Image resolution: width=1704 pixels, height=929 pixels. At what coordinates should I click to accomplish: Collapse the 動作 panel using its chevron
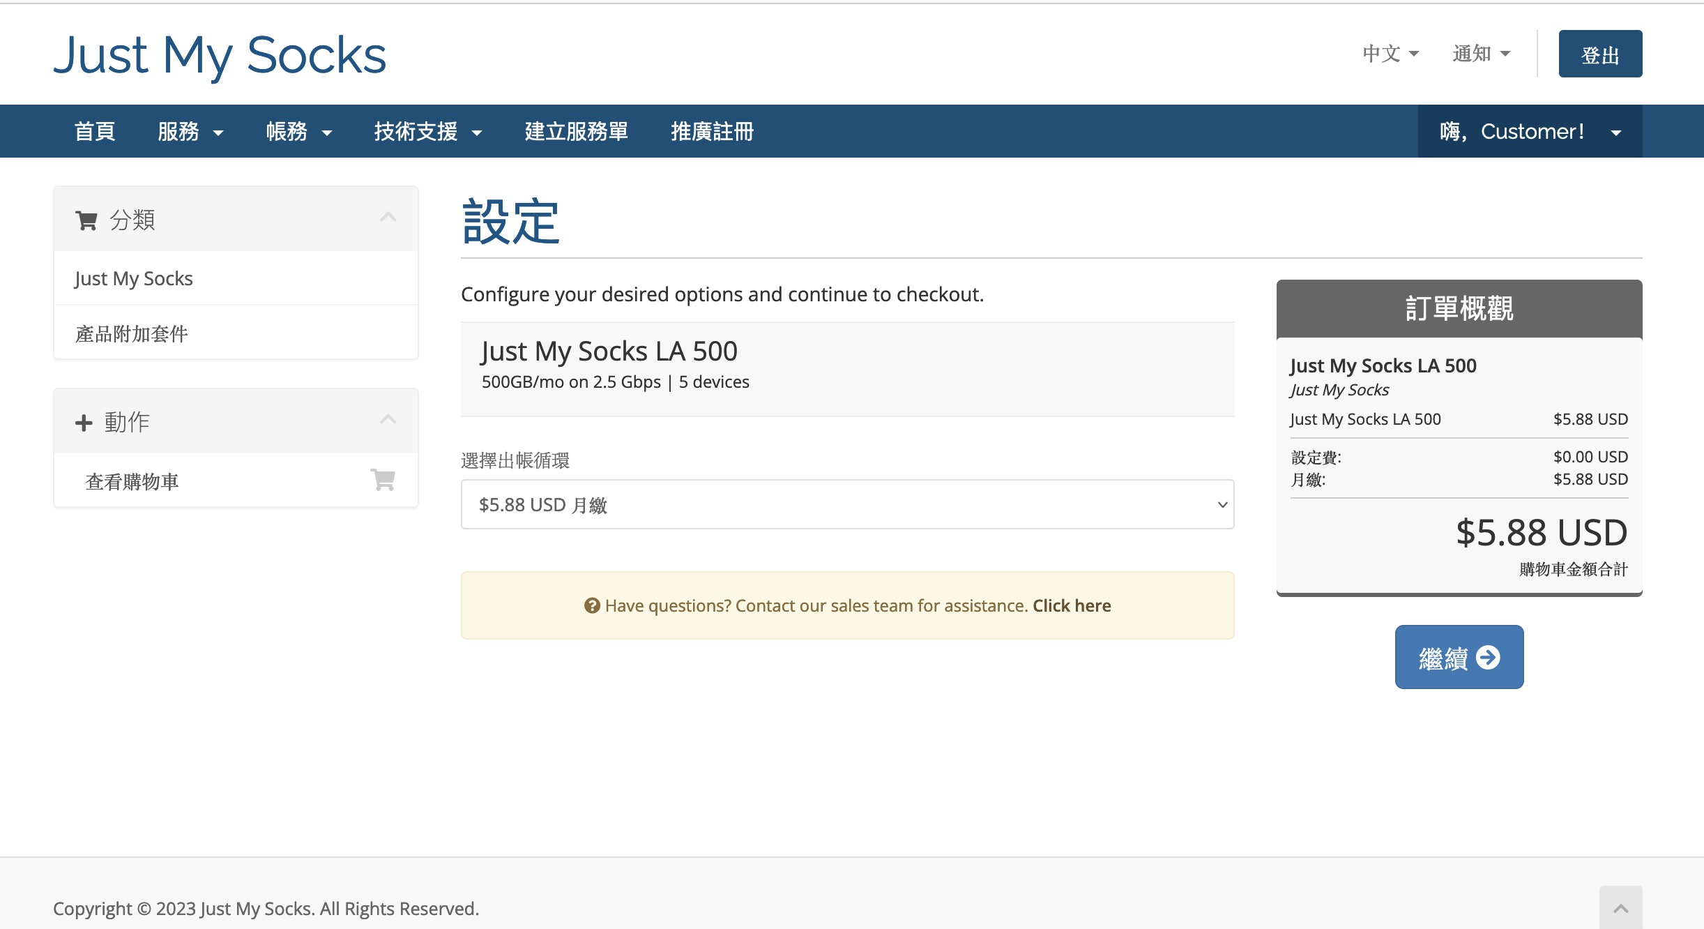[388, 419]
